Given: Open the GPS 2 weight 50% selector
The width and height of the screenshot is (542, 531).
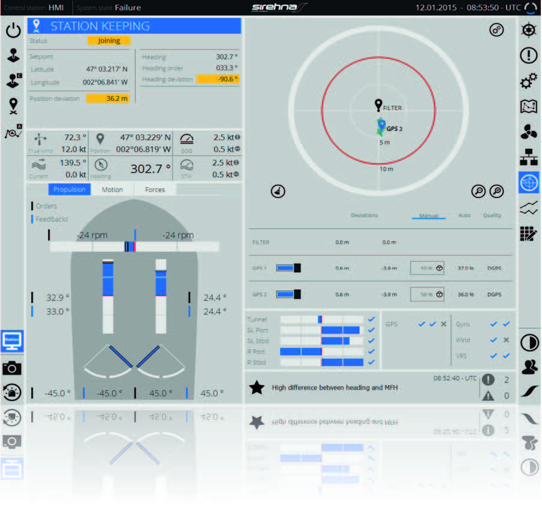Looking at the screenshot, I should (427, 295).
